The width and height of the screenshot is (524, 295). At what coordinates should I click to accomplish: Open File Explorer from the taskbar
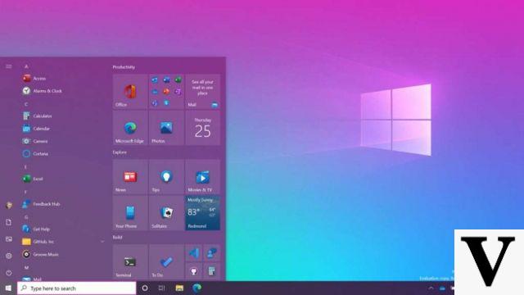click(179, 288)
